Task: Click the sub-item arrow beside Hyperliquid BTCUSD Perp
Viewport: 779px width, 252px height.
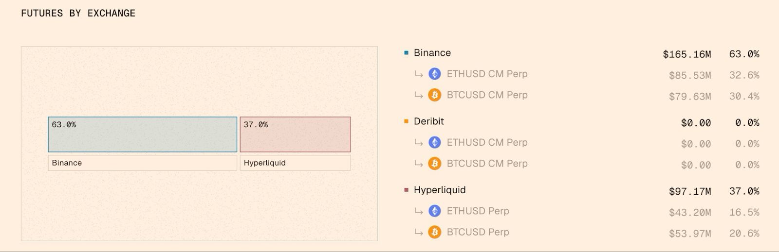Action: point(418,233)
